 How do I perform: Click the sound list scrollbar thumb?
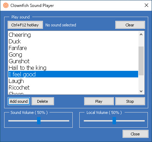click(x=141, y=61)
